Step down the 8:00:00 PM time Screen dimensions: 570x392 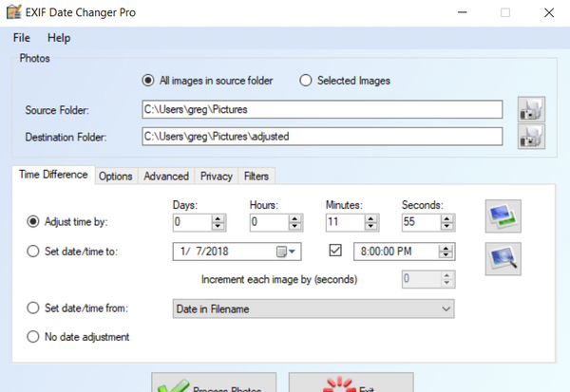(x=446, y=255)
